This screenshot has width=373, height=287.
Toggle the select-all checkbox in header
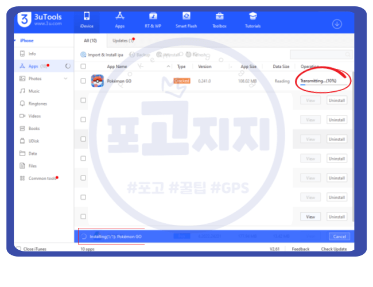pos(83,67)
